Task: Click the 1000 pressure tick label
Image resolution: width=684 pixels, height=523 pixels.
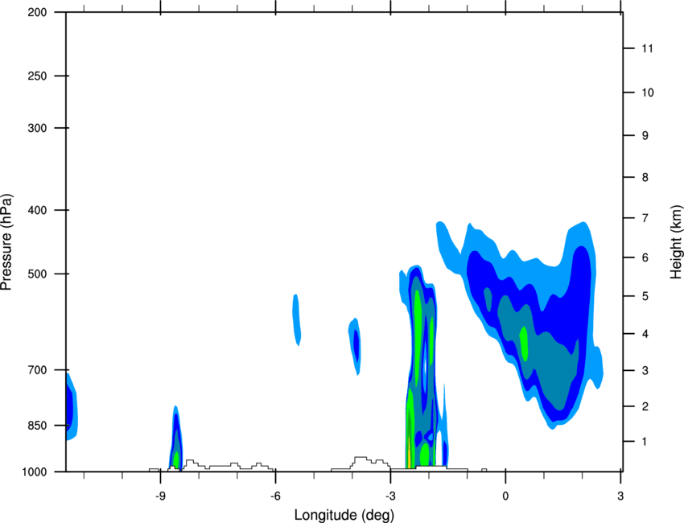Action: click(35, 472)
